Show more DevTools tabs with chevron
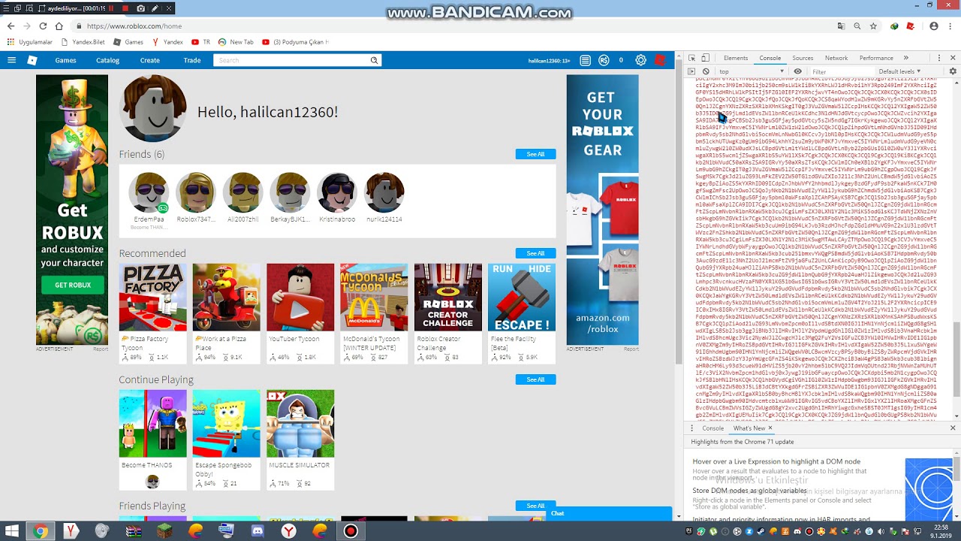 pyautogui.click(x=906, y=58)
